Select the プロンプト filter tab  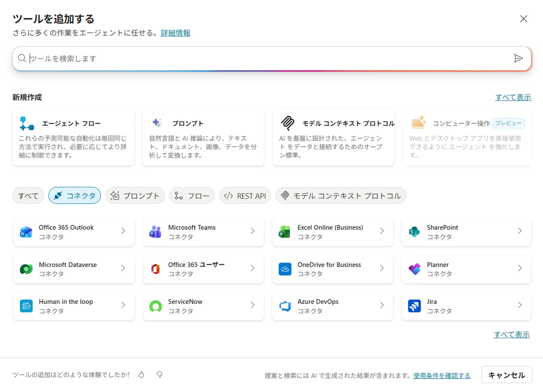135,195
